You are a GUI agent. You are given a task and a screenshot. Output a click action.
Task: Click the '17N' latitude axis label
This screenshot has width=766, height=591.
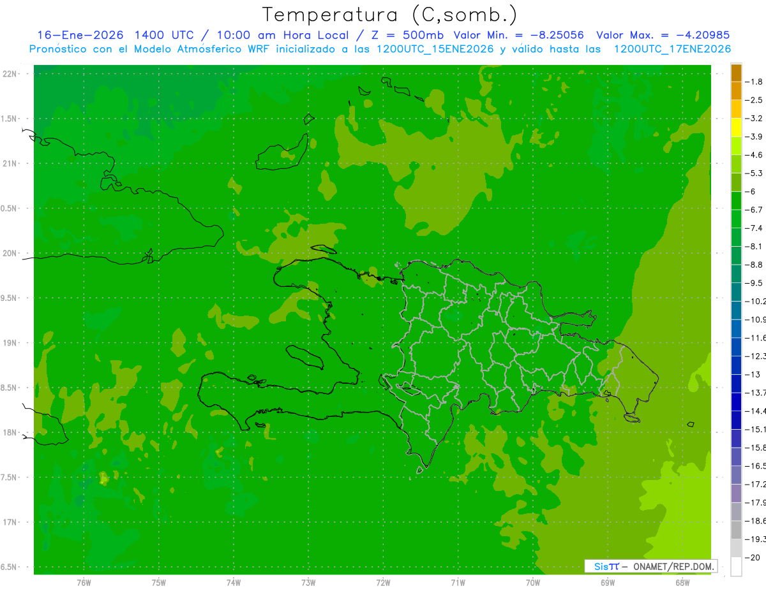tap(10, 522)
